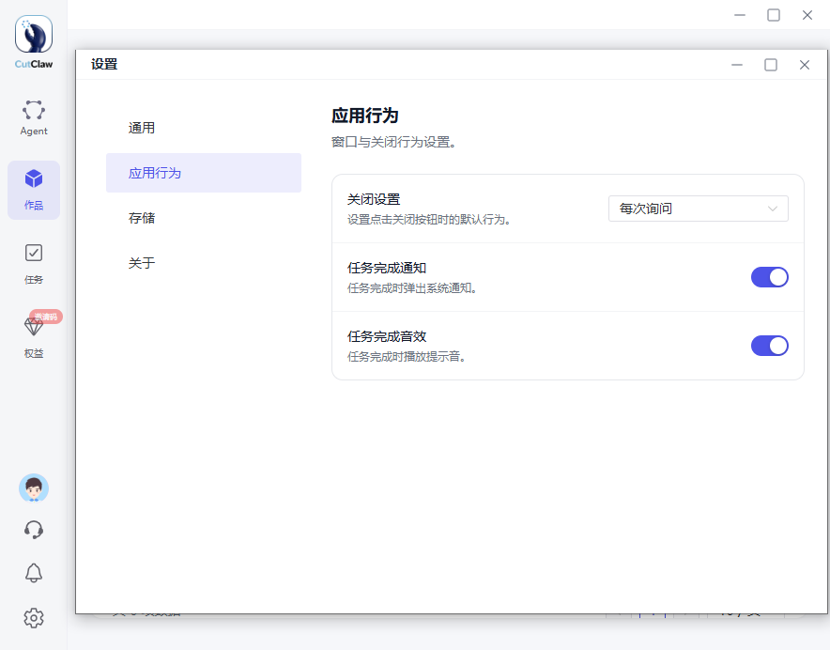Click the settings gear icon in sidebar
Viewport: 830px width, 650px height.
point(34,618)
